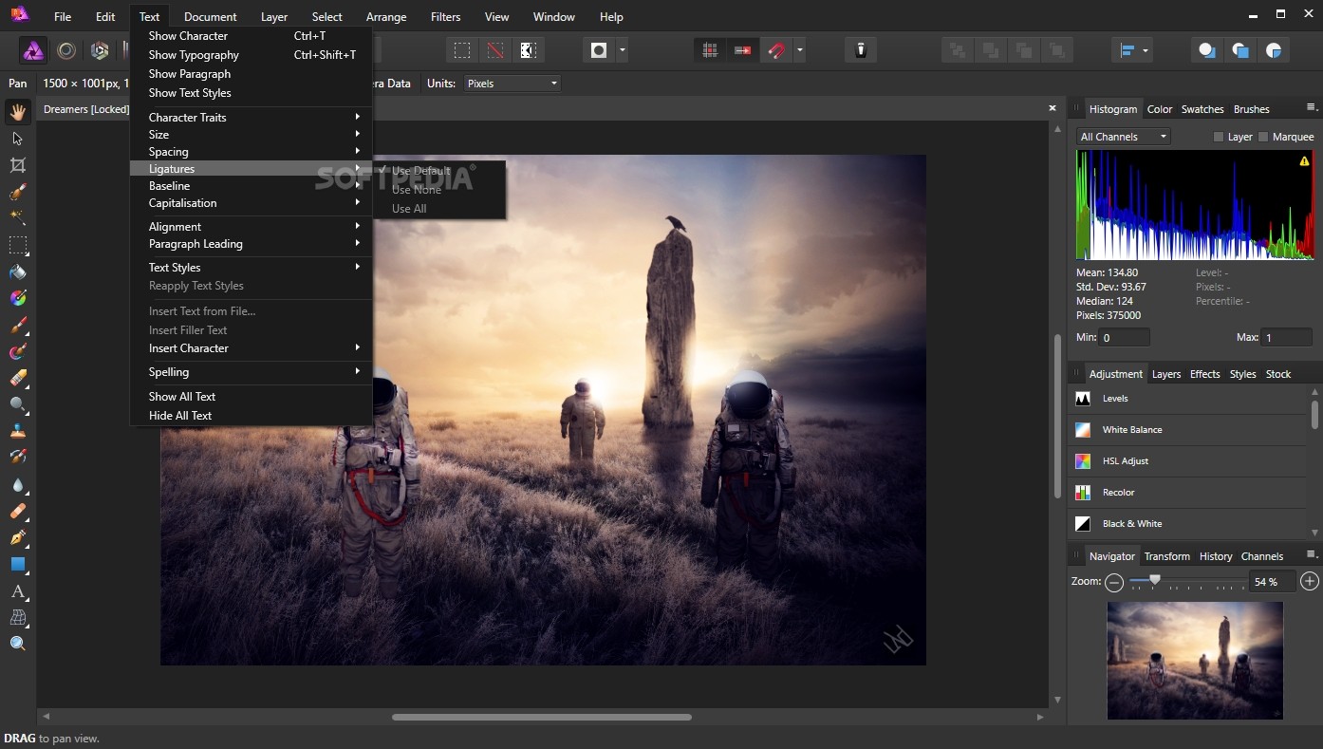1323x749 pixels.
Task: Enable the Marquee checkbox in Histogram
Action: tap(1263, 137)
